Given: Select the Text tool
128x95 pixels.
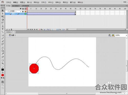Looking at the screenshot, I should coord(3,29).
